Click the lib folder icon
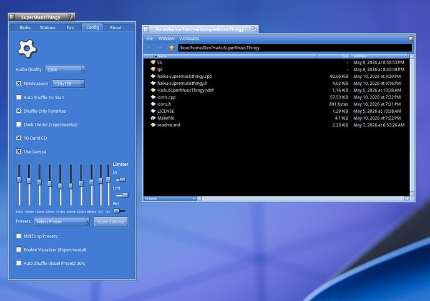Viewport: 430px width, 301px height. tap(153, 62)
